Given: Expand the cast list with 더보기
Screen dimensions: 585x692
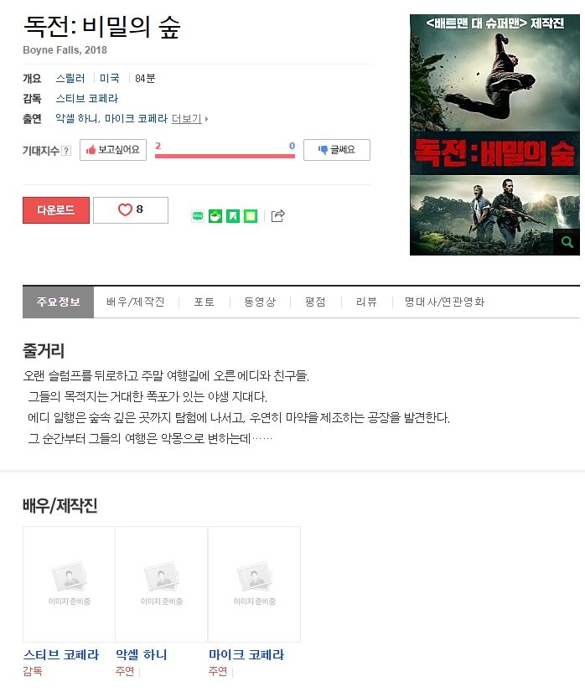Looking at the screenshot, I should [x=190, y=119].
